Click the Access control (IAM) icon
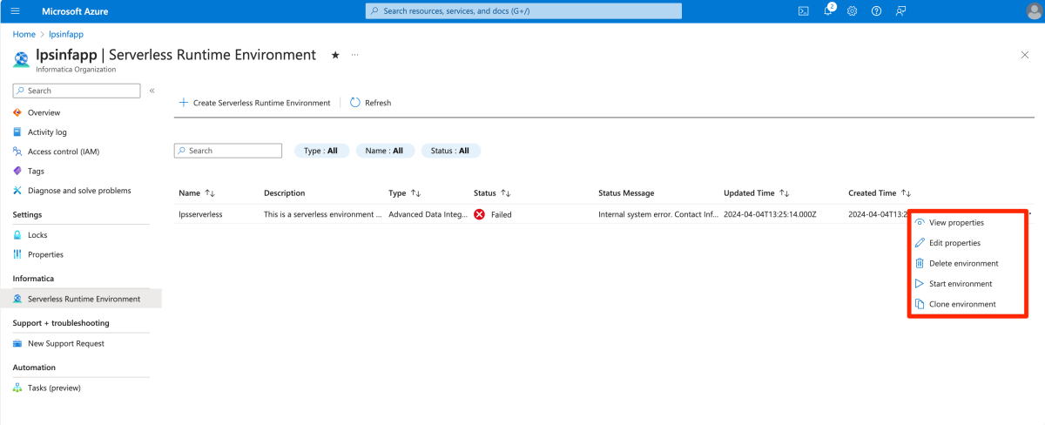The height and width of the screenshot is (425, 1045). tap(18, 152)
